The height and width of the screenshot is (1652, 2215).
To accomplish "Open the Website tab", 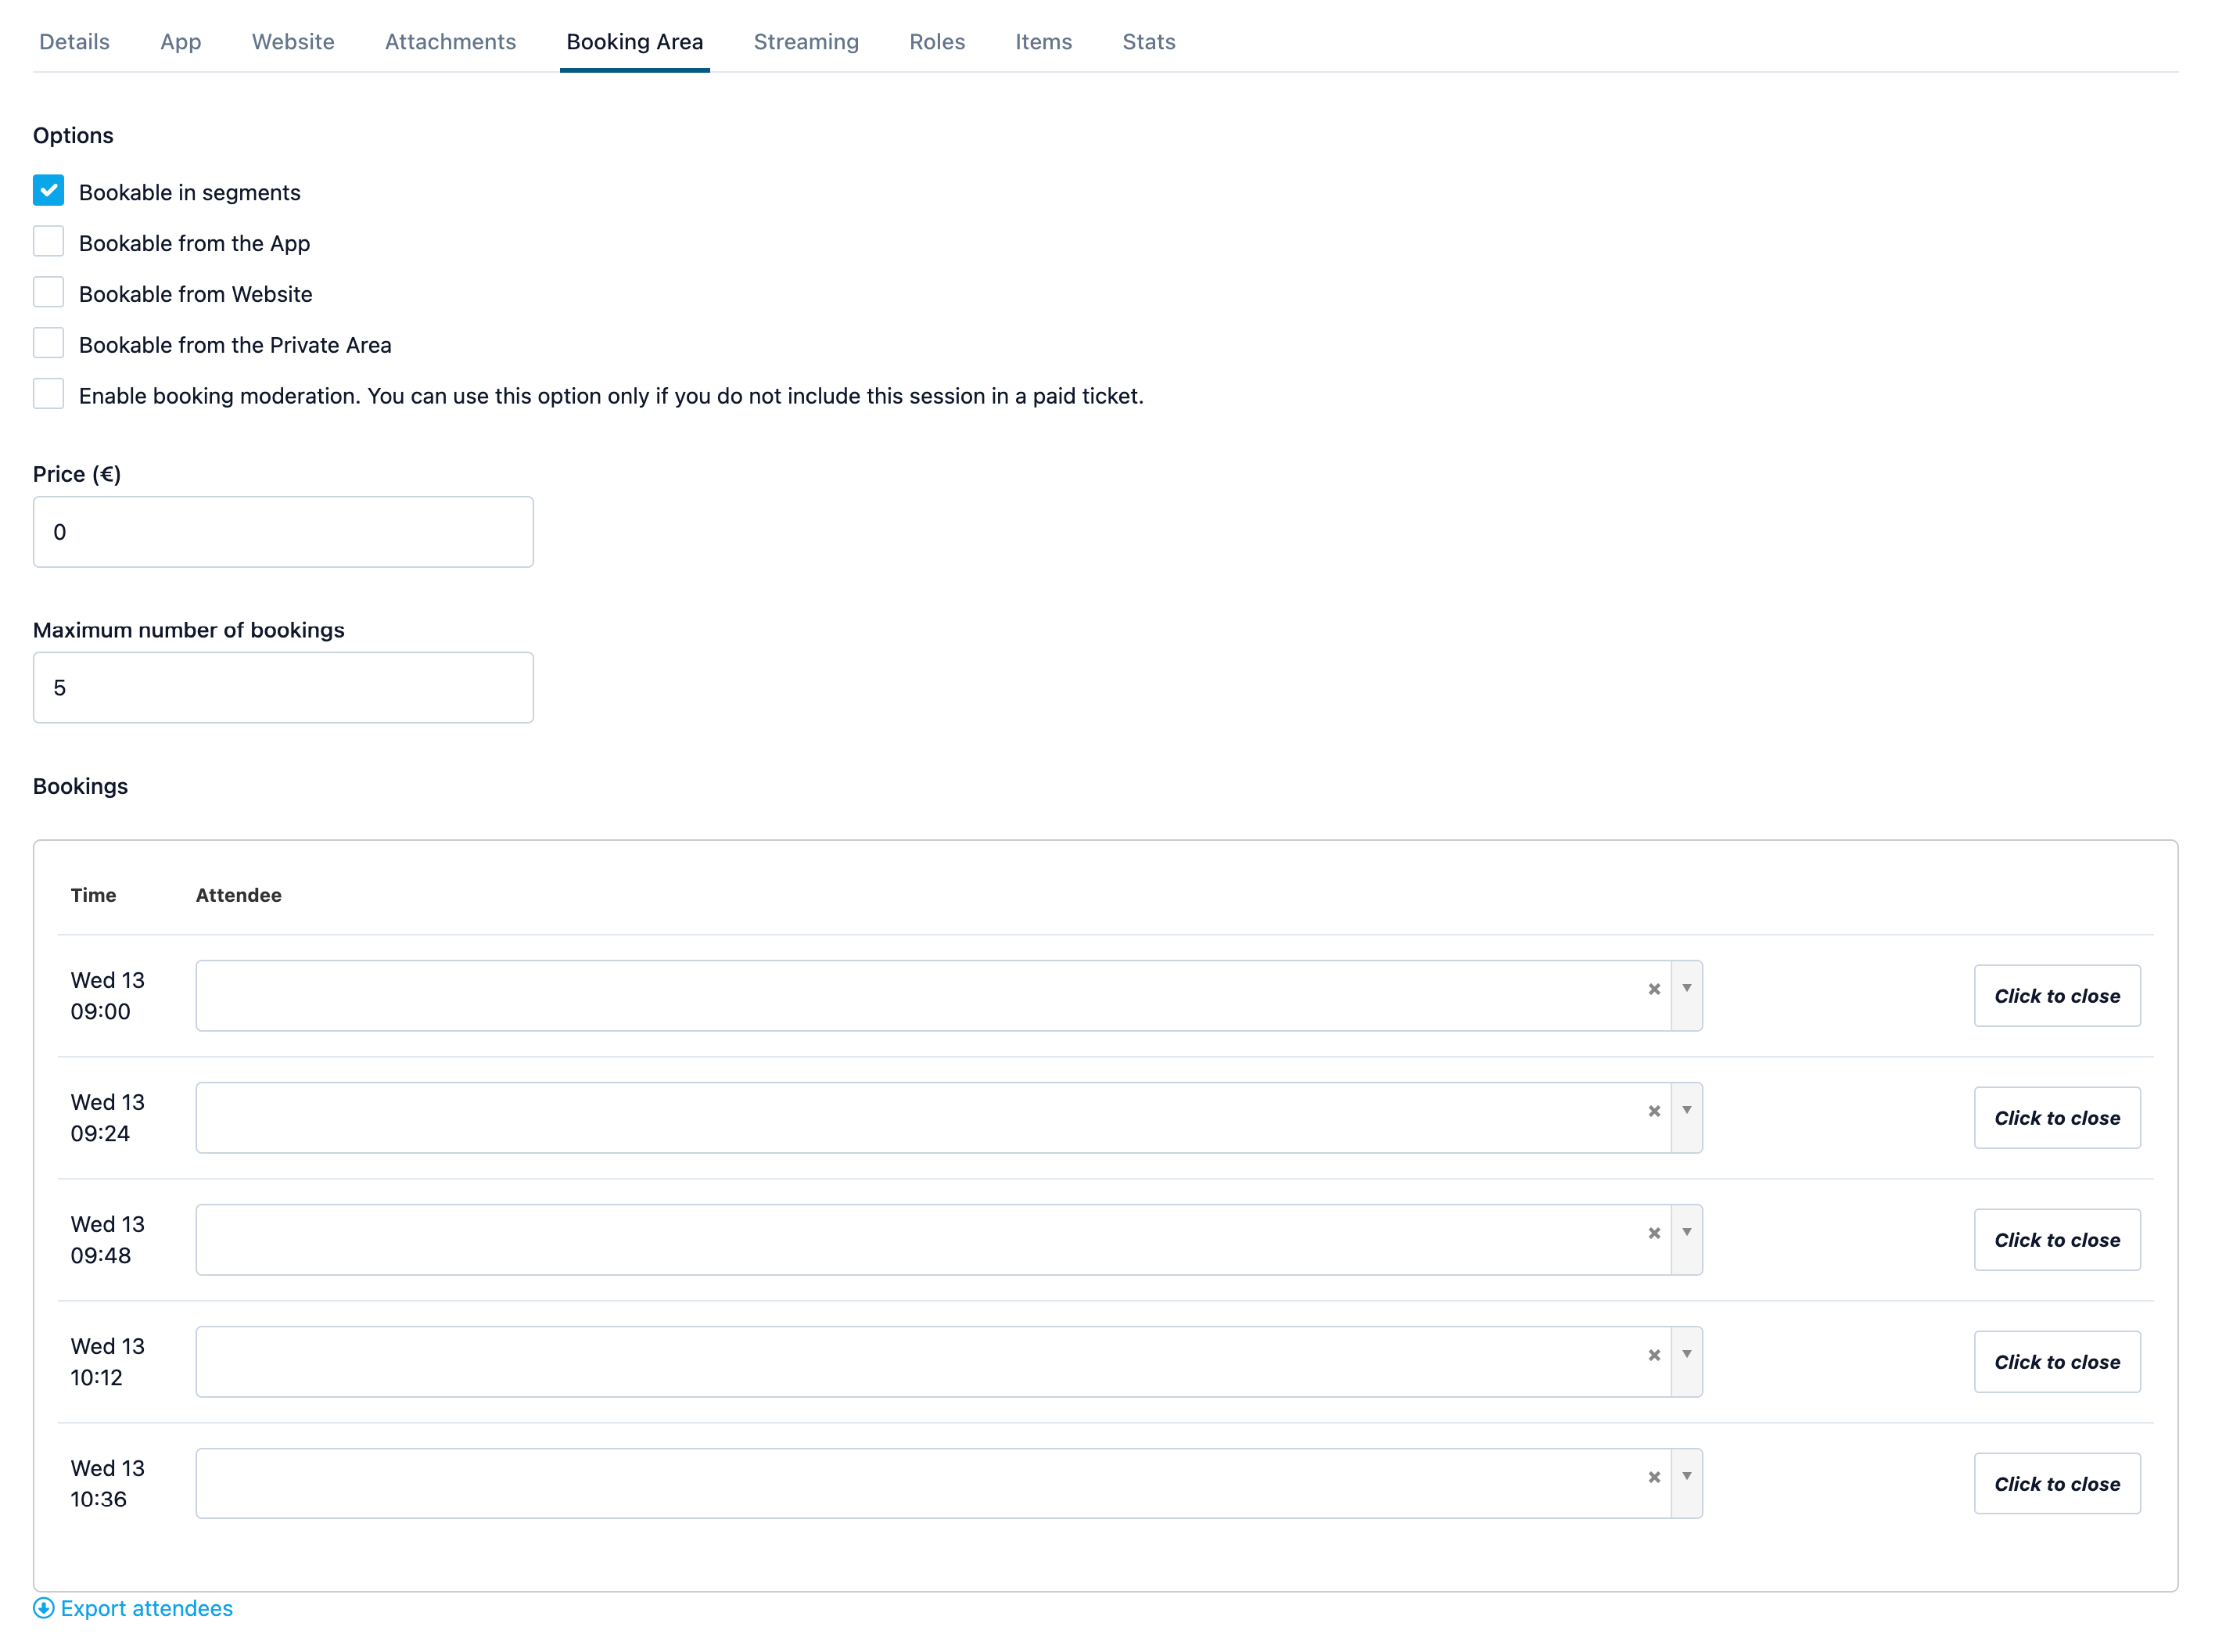I will (293, 42).
